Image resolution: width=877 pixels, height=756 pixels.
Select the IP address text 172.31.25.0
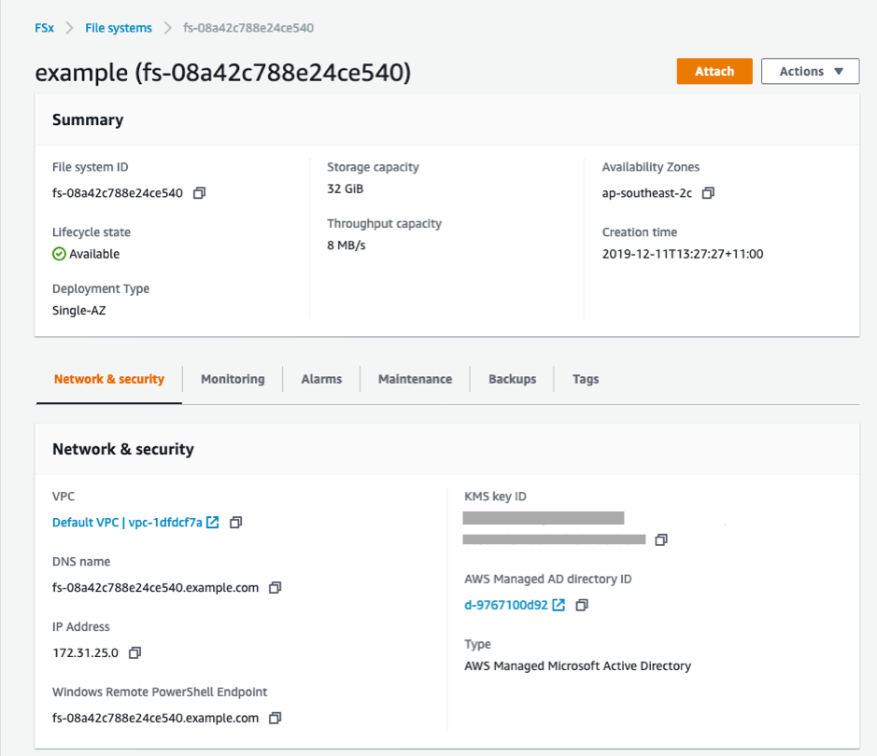pyautogui.click(x=86, y=652)
